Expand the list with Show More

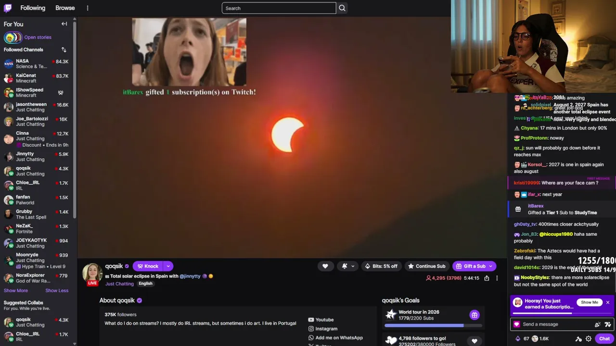16,291
